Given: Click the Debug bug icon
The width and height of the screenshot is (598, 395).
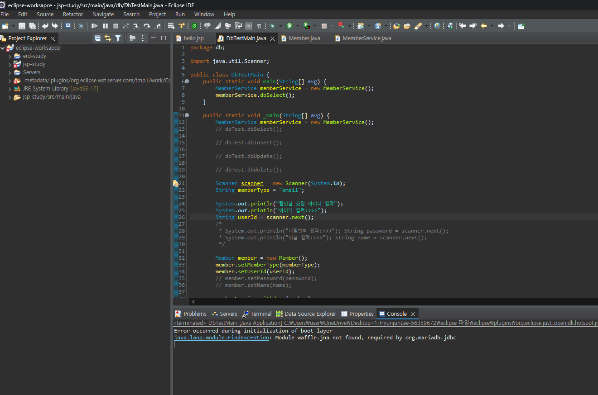Looking at the screenshot, I should click(x=272, y=26).
